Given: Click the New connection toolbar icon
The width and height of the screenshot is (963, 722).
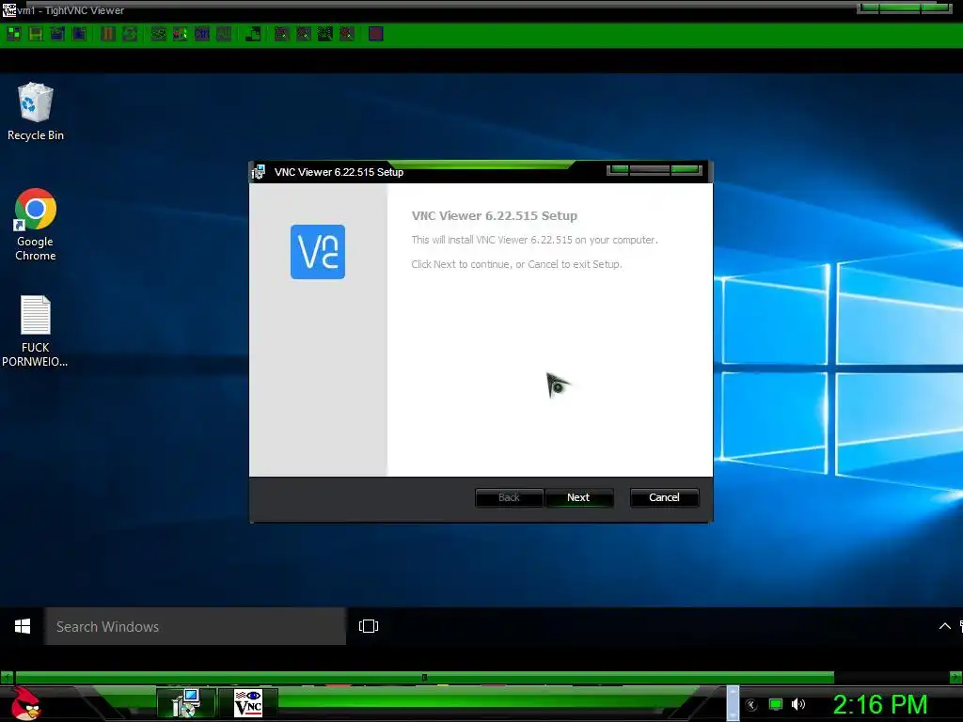Looking at the screenshot, I should pos(13,34).
